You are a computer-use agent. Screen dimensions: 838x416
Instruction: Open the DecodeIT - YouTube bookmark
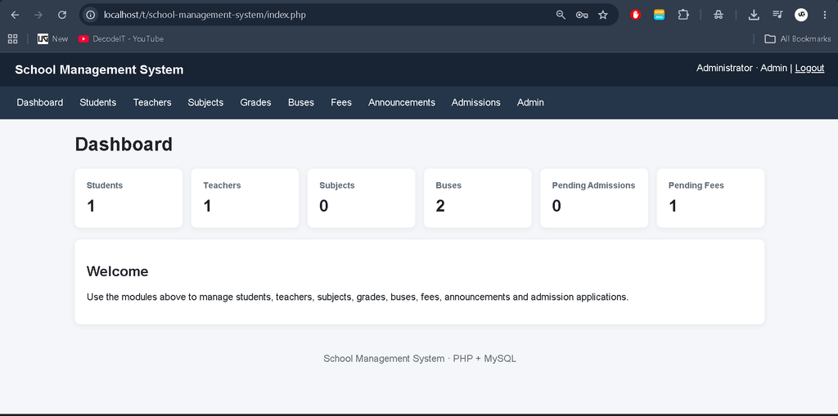pyautogui.click(x=121, y=38)
